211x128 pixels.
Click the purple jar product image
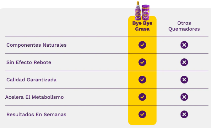(x=146, y=12)
